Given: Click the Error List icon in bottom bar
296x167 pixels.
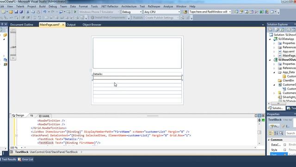Looking at the screenshot, I should point(19,160).
